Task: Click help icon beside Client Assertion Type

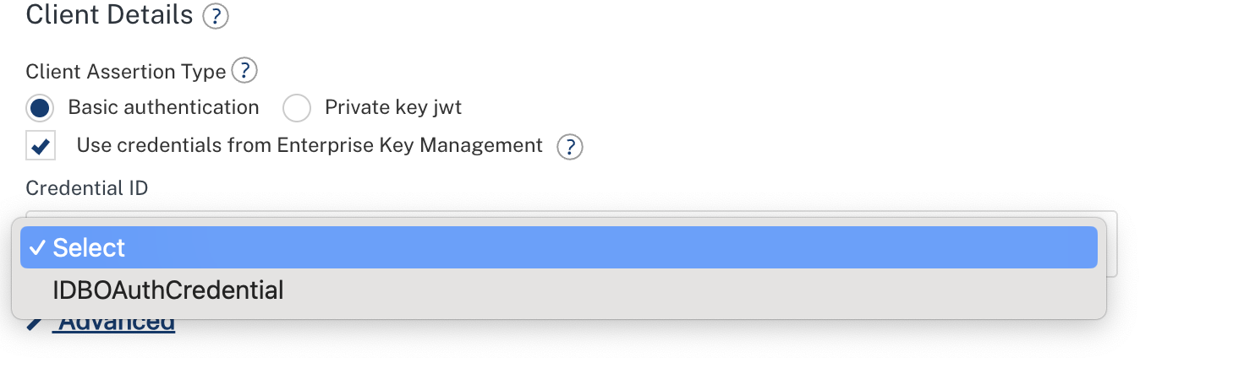Action: (244, 71)
